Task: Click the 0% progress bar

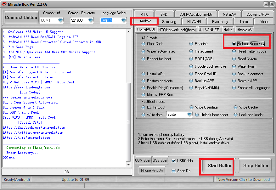Action: [x=67, y=172]
